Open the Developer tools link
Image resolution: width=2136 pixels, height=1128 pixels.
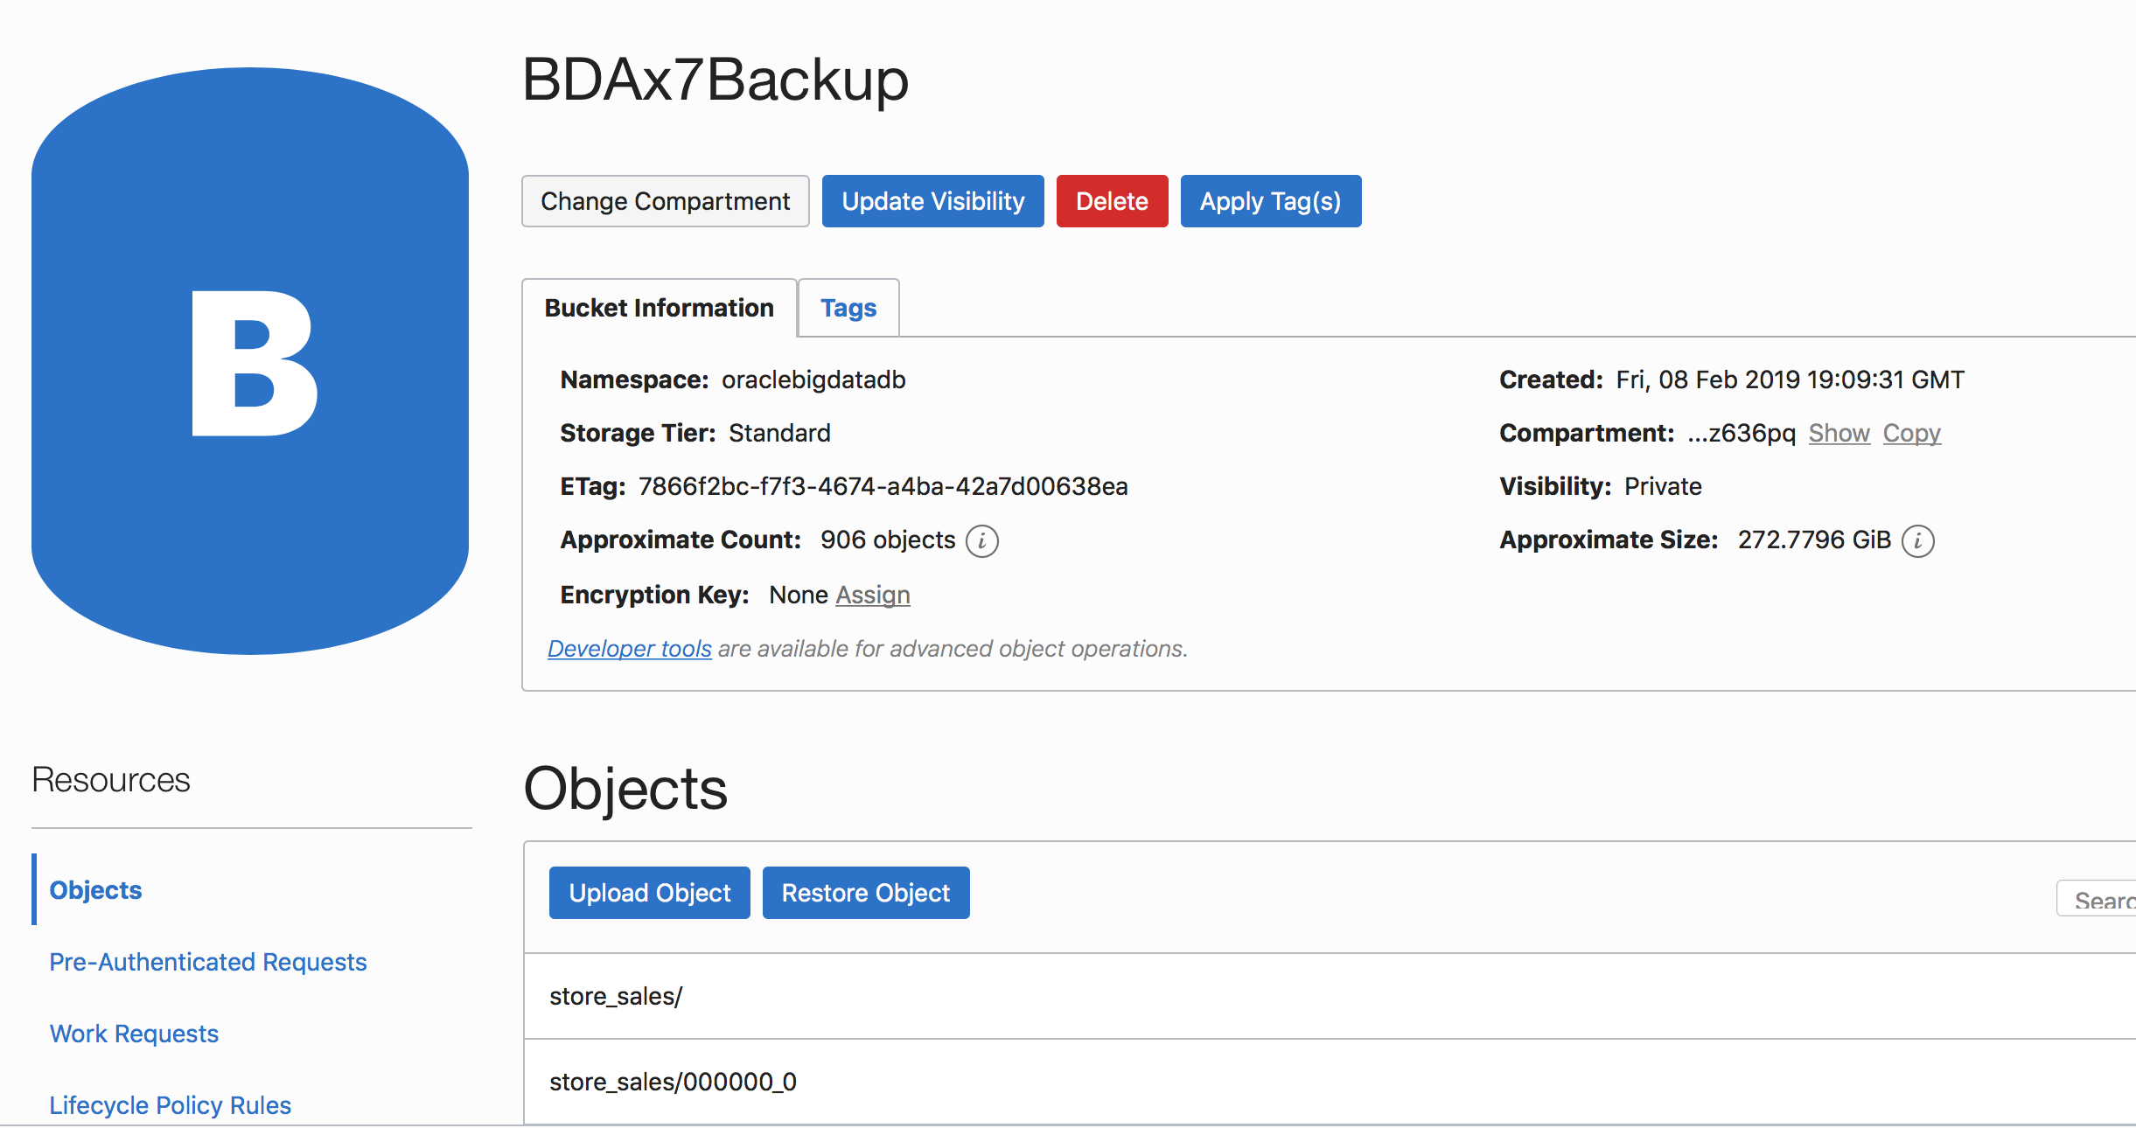(629, 649)
